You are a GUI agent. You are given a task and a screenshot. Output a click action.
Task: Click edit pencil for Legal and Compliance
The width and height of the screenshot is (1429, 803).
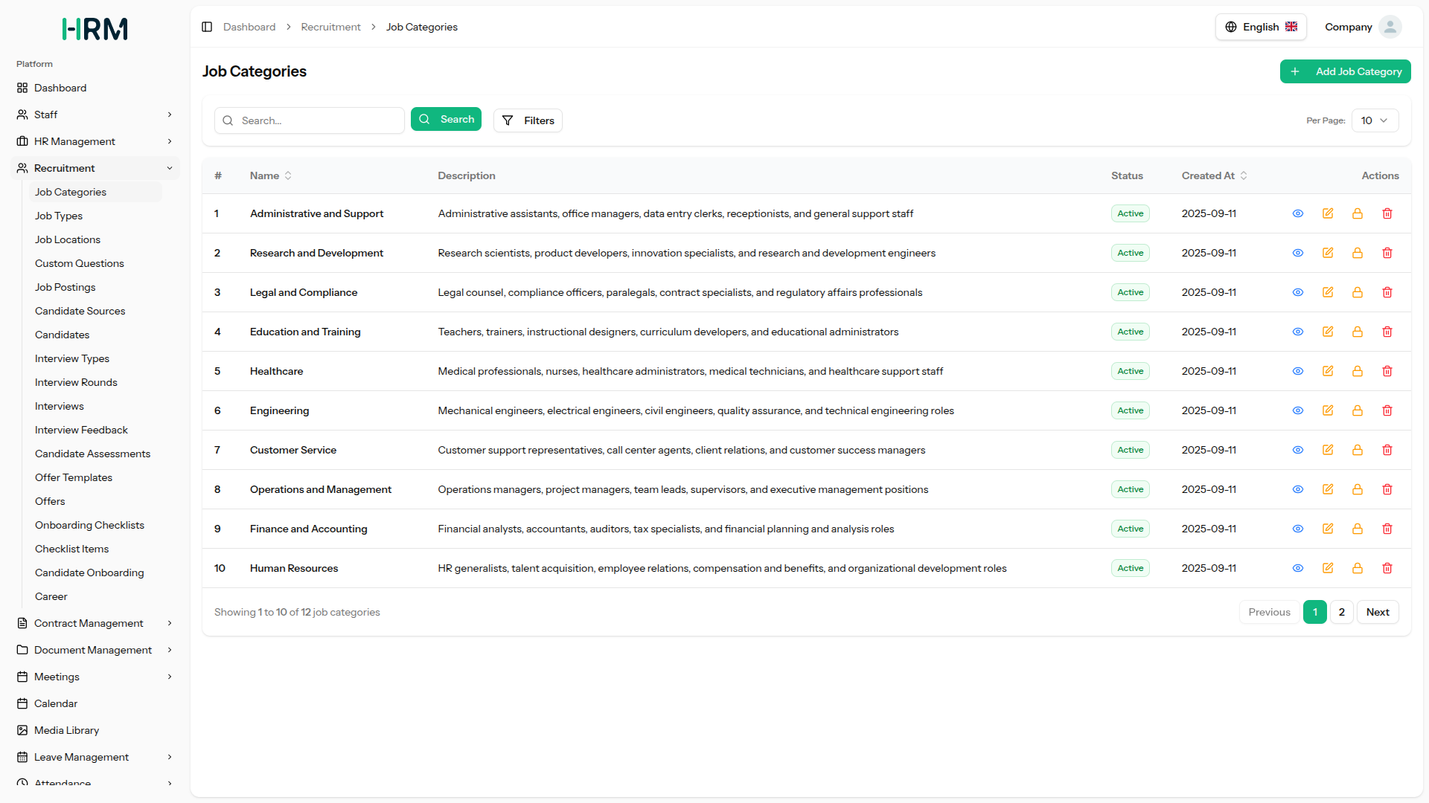tap(1327, 292)
